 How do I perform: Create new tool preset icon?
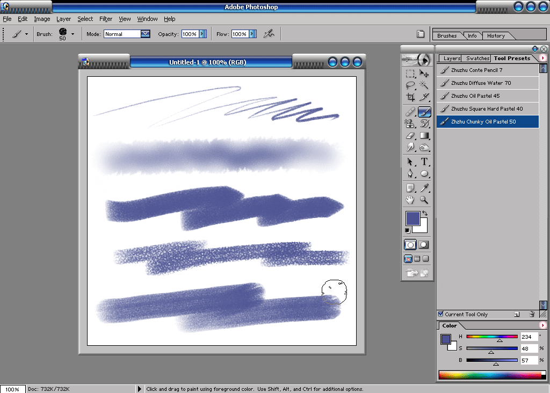(x=517, y=315)
